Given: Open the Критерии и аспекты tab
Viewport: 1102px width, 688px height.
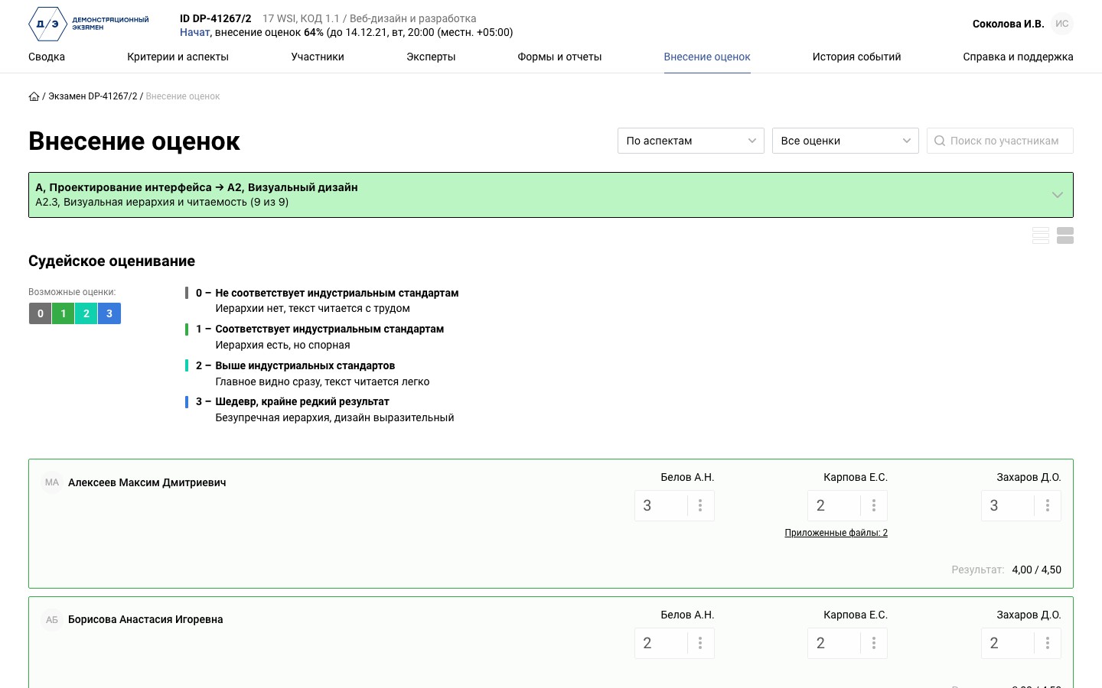Looking at the screenshot, I should point(178,57).
